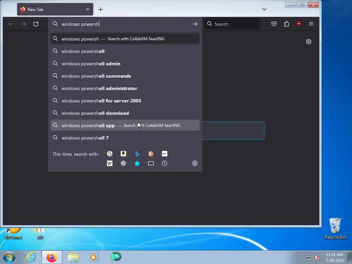
Task: Click the Go arrow in the address bar
Action: click(195, 24)
